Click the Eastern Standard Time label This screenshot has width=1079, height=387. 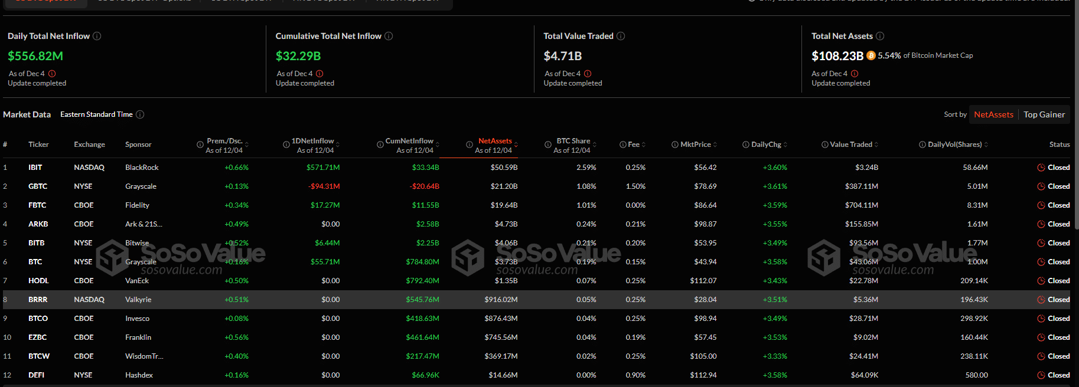96,114
